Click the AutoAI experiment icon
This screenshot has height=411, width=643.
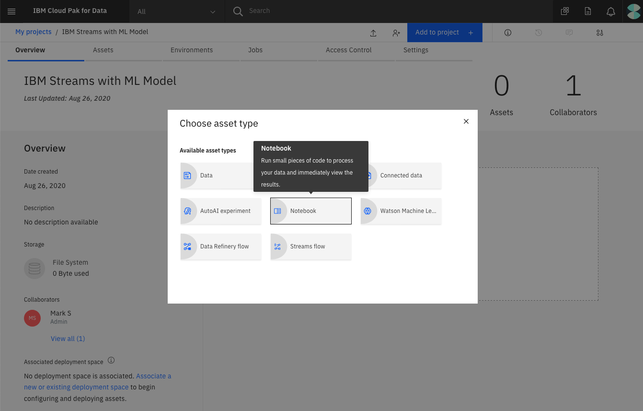pos(187,211)
